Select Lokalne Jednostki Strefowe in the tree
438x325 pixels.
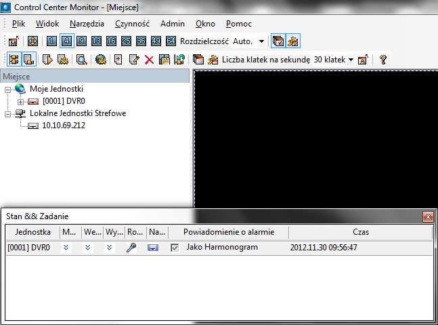pos(78,113)
